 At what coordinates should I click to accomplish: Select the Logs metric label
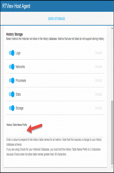pyautogui.click(x=18, y=53)
